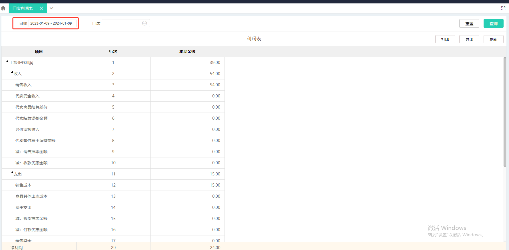Screen dimensions: 509x250
Task: Click the 重置 button
Action: coord(469,23)
